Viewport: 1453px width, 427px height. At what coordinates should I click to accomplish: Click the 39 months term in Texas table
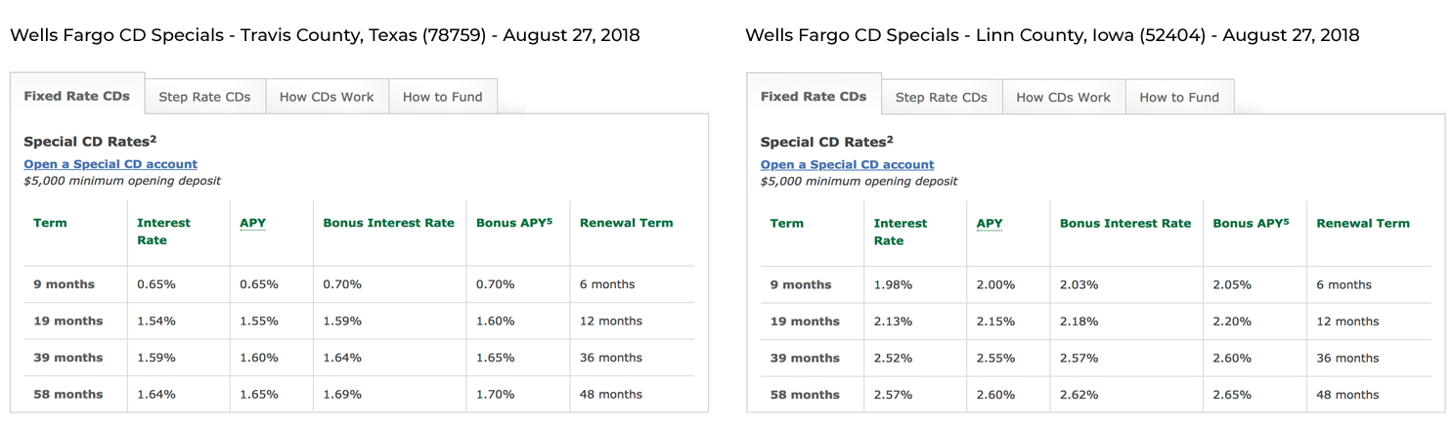(x=67, y=358)
